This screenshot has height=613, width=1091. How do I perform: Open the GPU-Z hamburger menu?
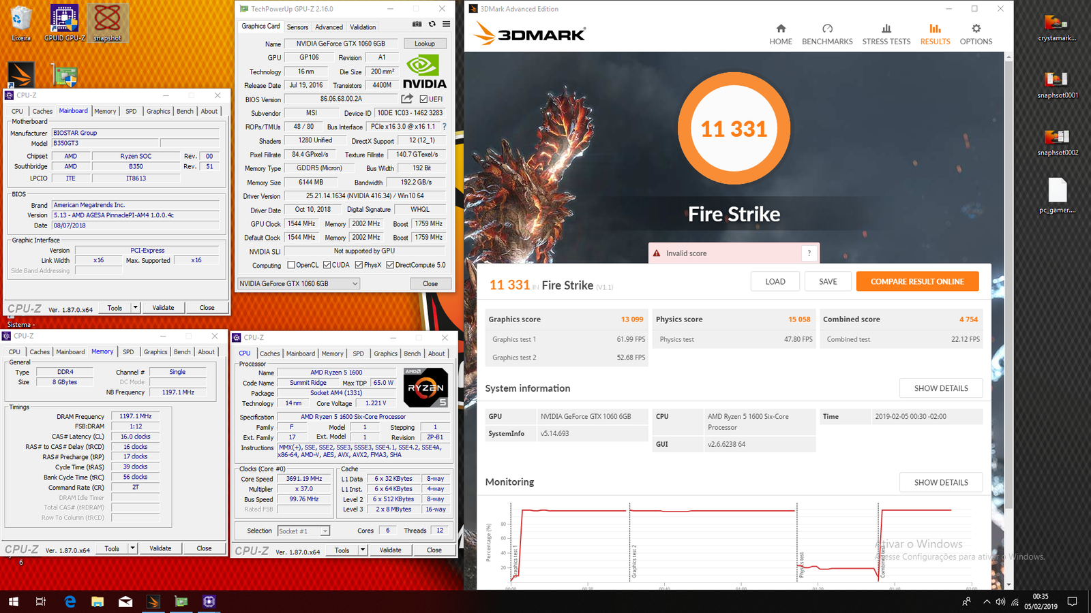(x=447, y=24)
